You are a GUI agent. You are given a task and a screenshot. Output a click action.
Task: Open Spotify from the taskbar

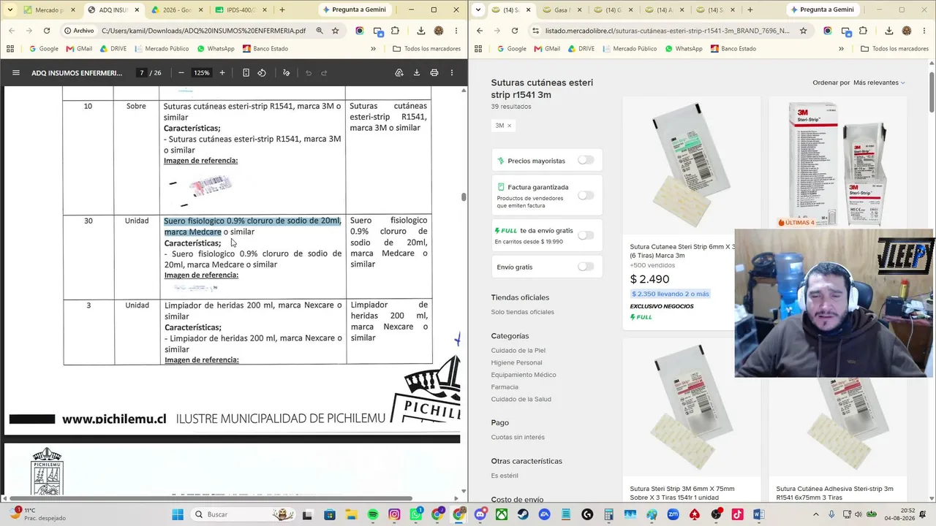(x=373, y=514)
